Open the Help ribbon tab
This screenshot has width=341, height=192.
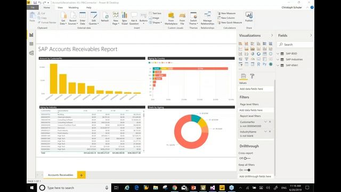click(x=89, y=7)
